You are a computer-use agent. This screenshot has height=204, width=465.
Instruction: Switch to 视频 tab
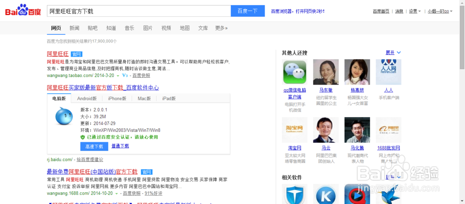coord(166,28)
